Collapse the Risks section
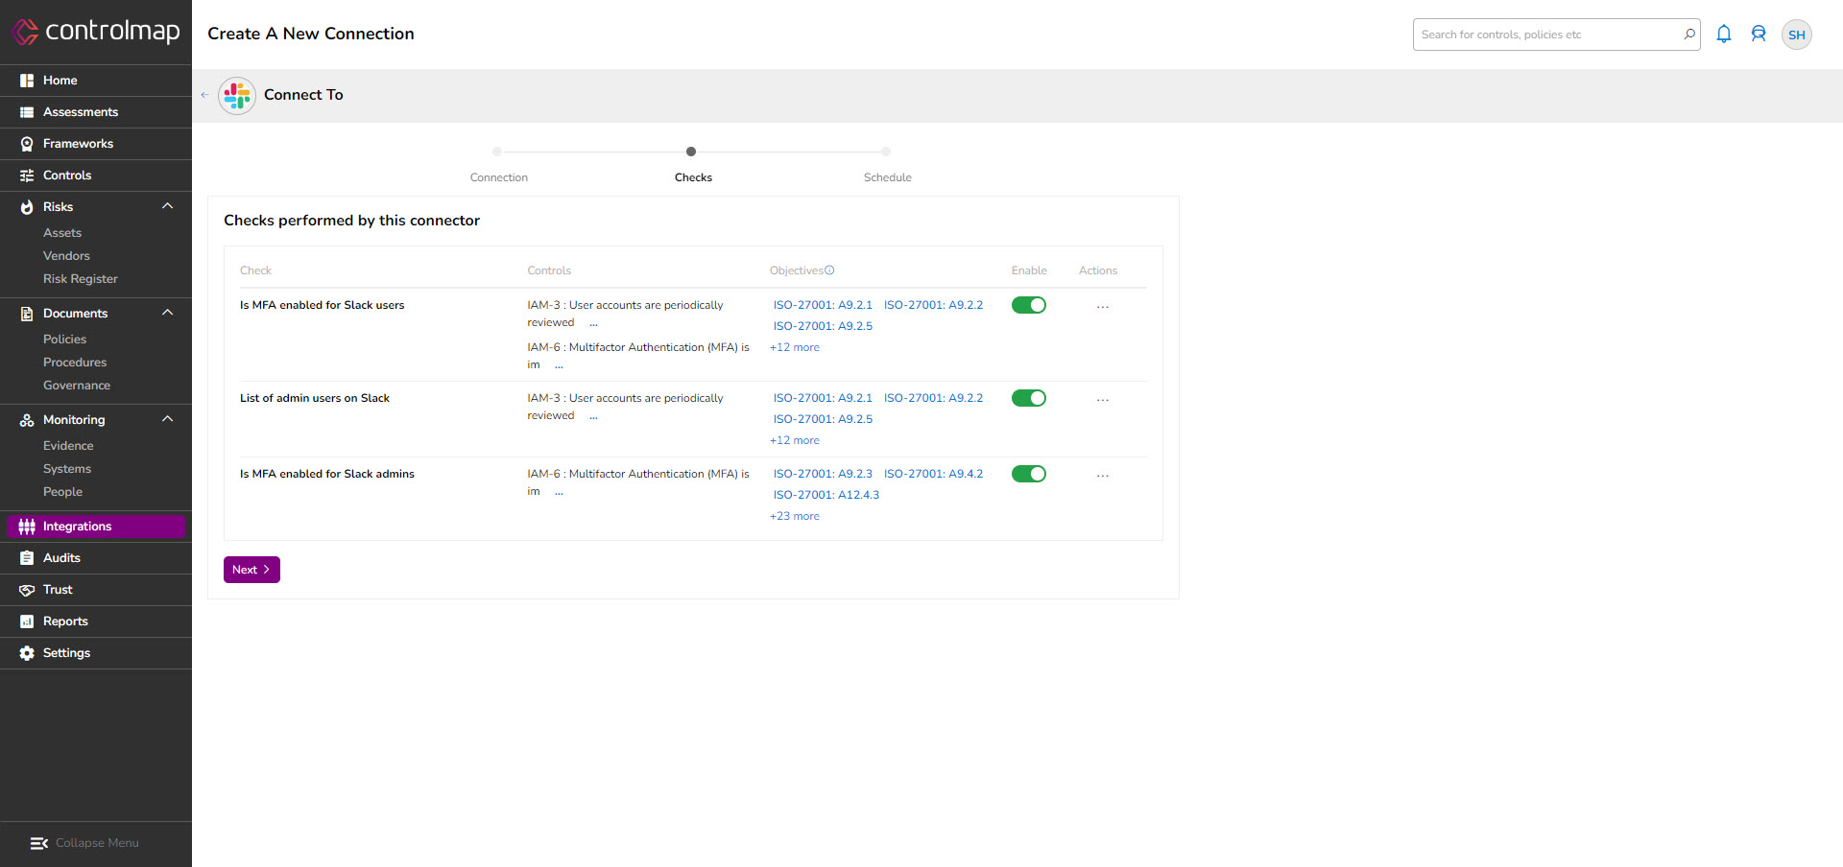Image resolution: width=1843 pixels, height=867 pixels. click(x=167, y=206)
